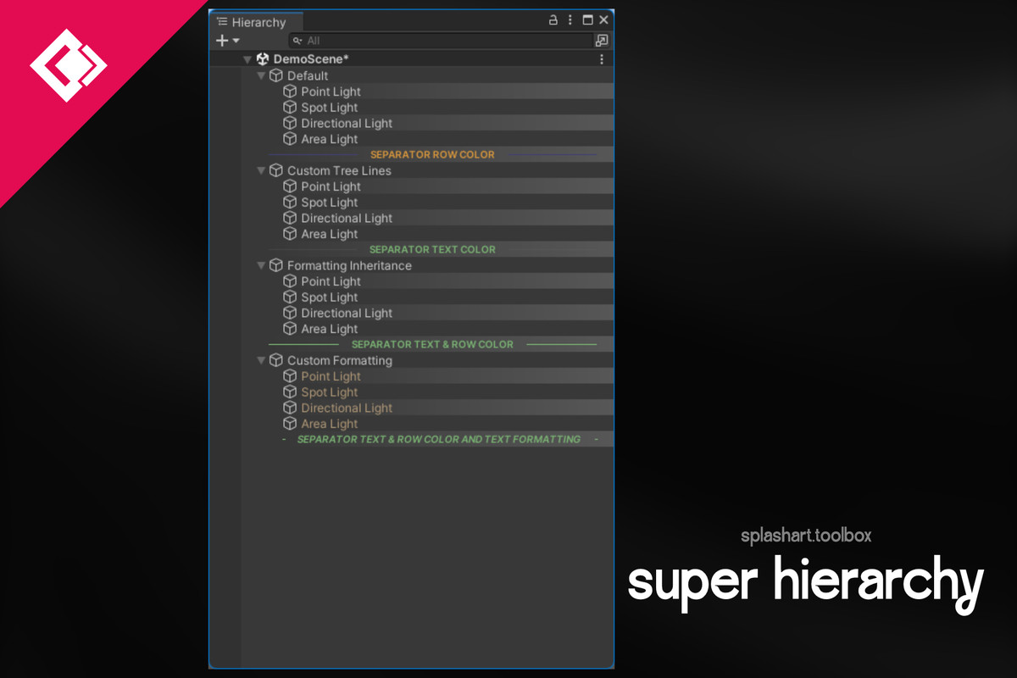Image resolution: width=1017 pixels, height=678 pixels.
Task: Click cube icon of orange Area Light
Action: [x=290, y=424]
